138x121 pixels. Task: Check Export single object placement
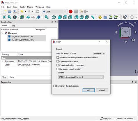pyautogui.click(x=58, y=65)
